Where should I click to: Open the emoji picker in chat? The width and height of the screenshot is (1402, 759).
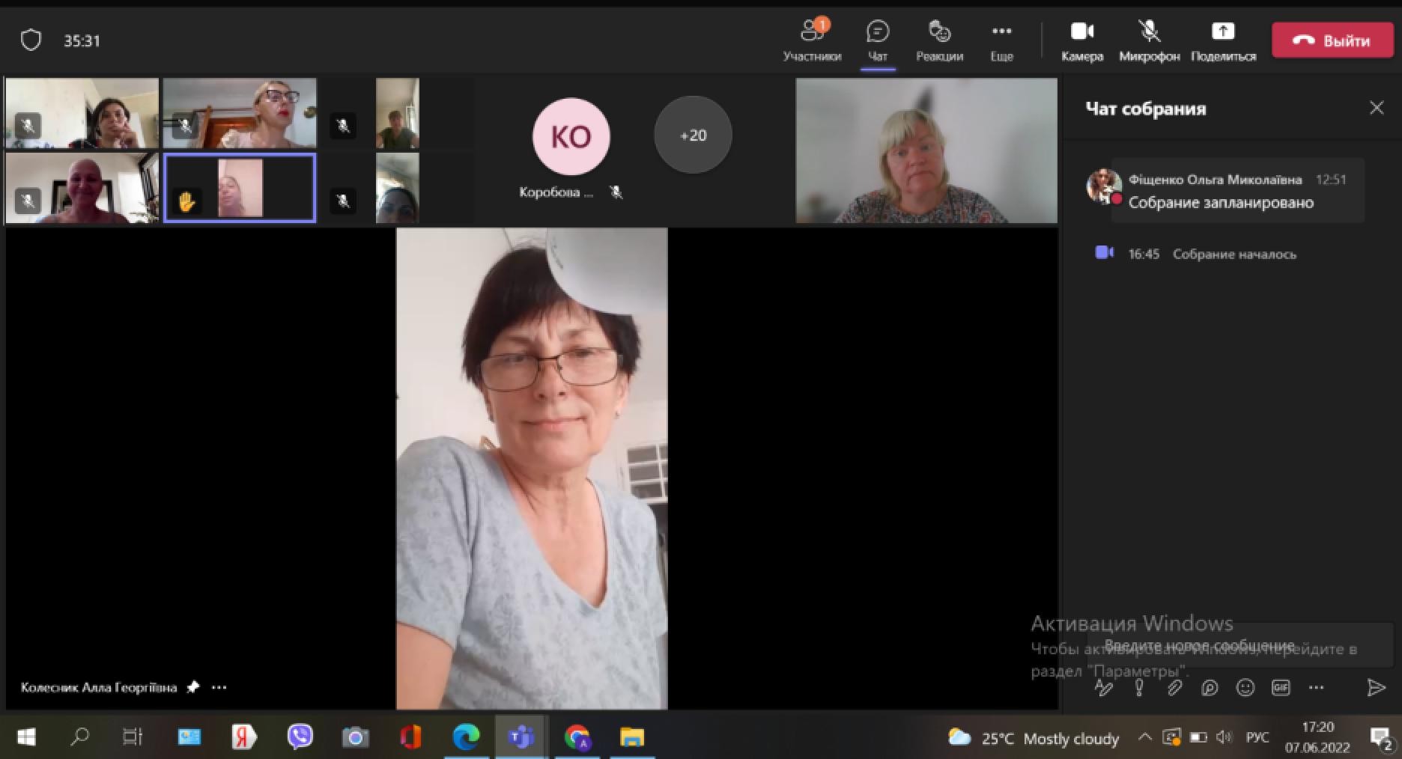pos(1245,687)
